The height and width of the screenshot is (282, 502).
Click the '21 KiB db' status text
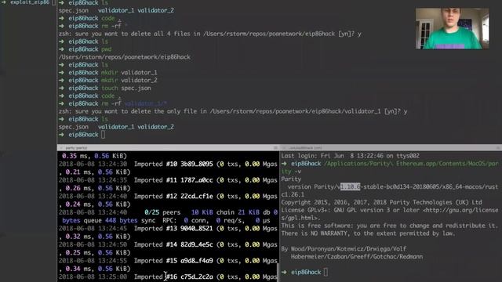pyautogui.click(x=254, y=212)
